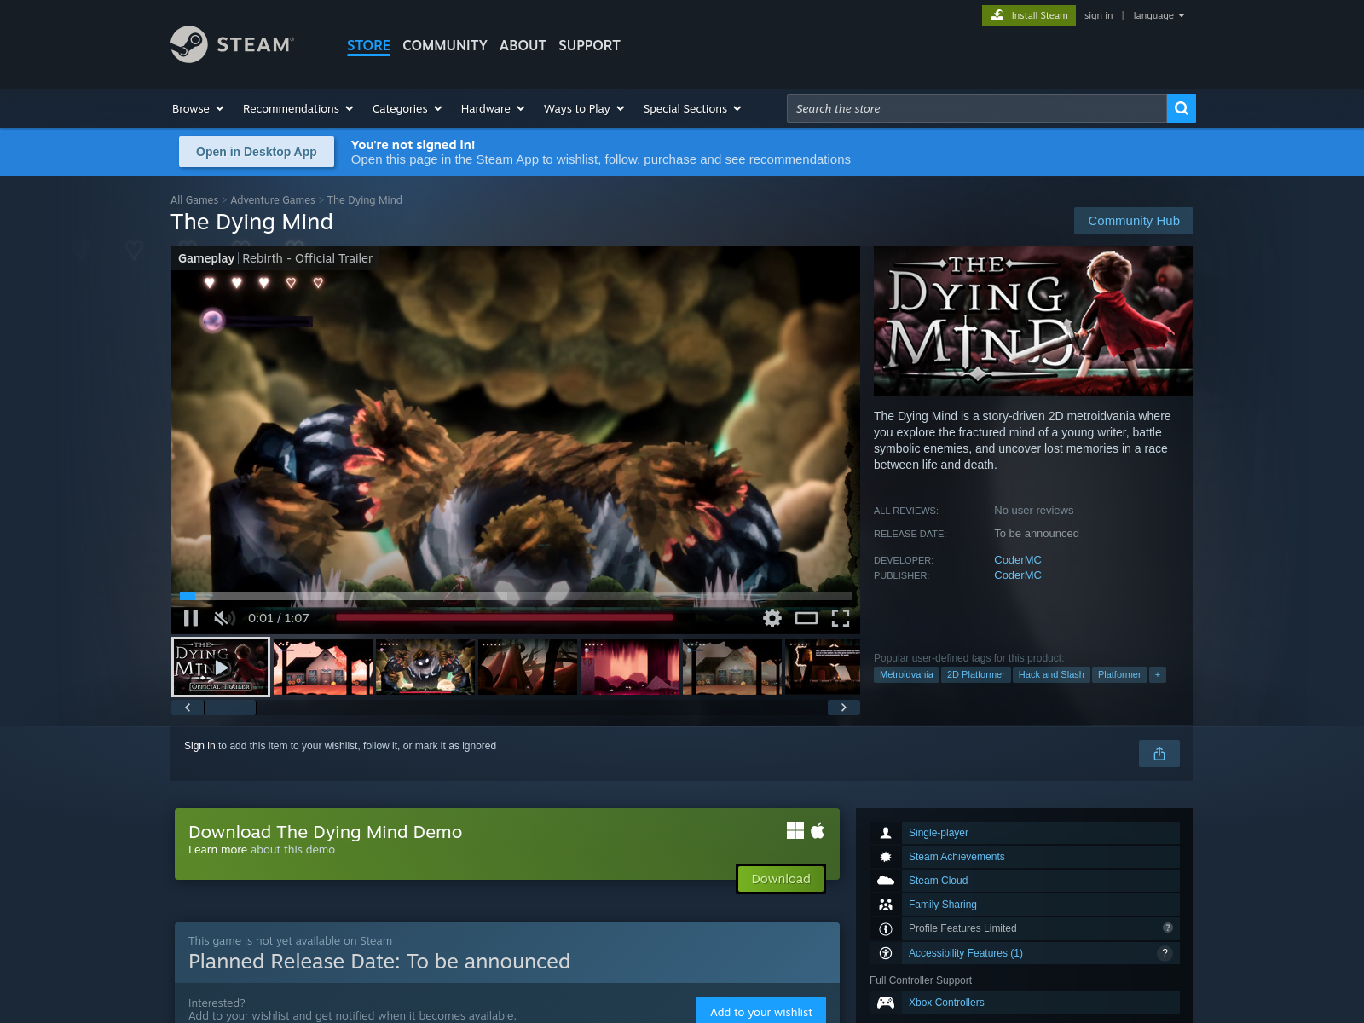The height and width of the screenshot is (1023, 1364).
Task: Click the Family Sharing icon
Action: pyautogui.click(x=886, y=905)
